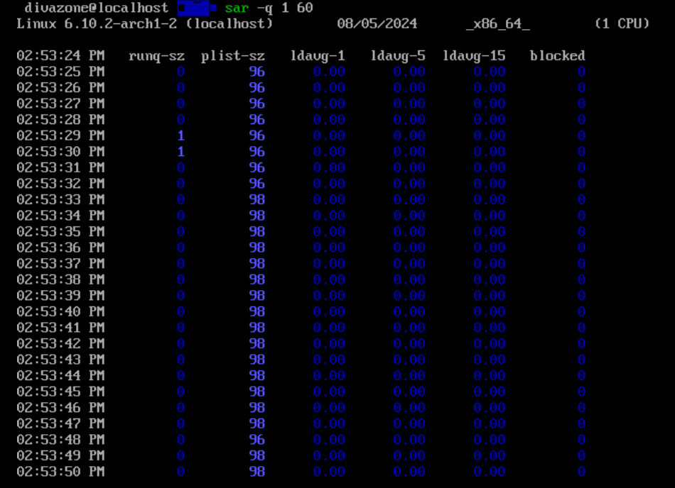Click the plist-sz value 98 at 02:53:33

coord(256,199)
